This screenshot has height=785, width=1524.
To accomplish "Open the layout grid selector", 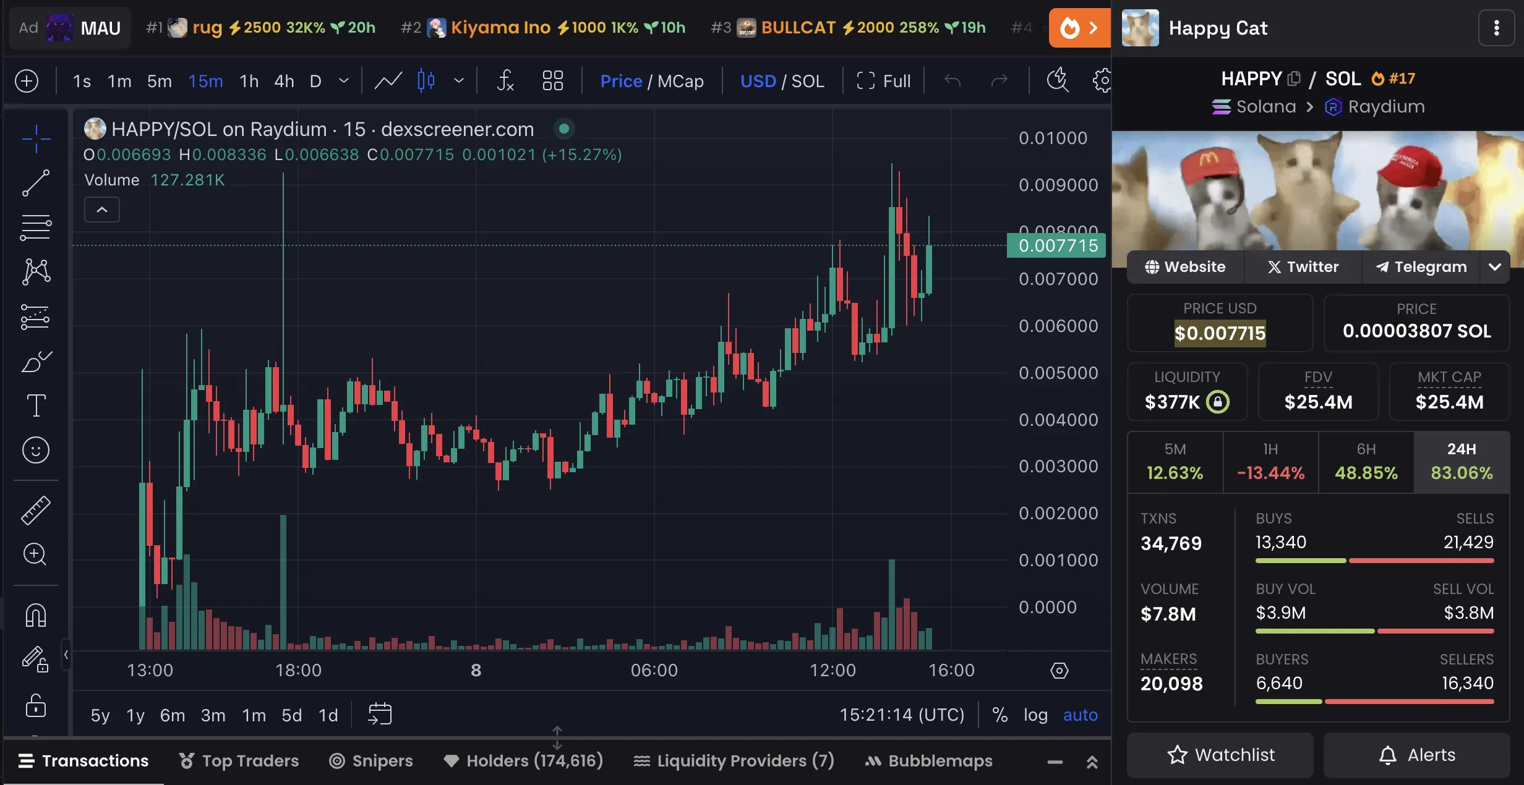I will click(x=552, y=81).
